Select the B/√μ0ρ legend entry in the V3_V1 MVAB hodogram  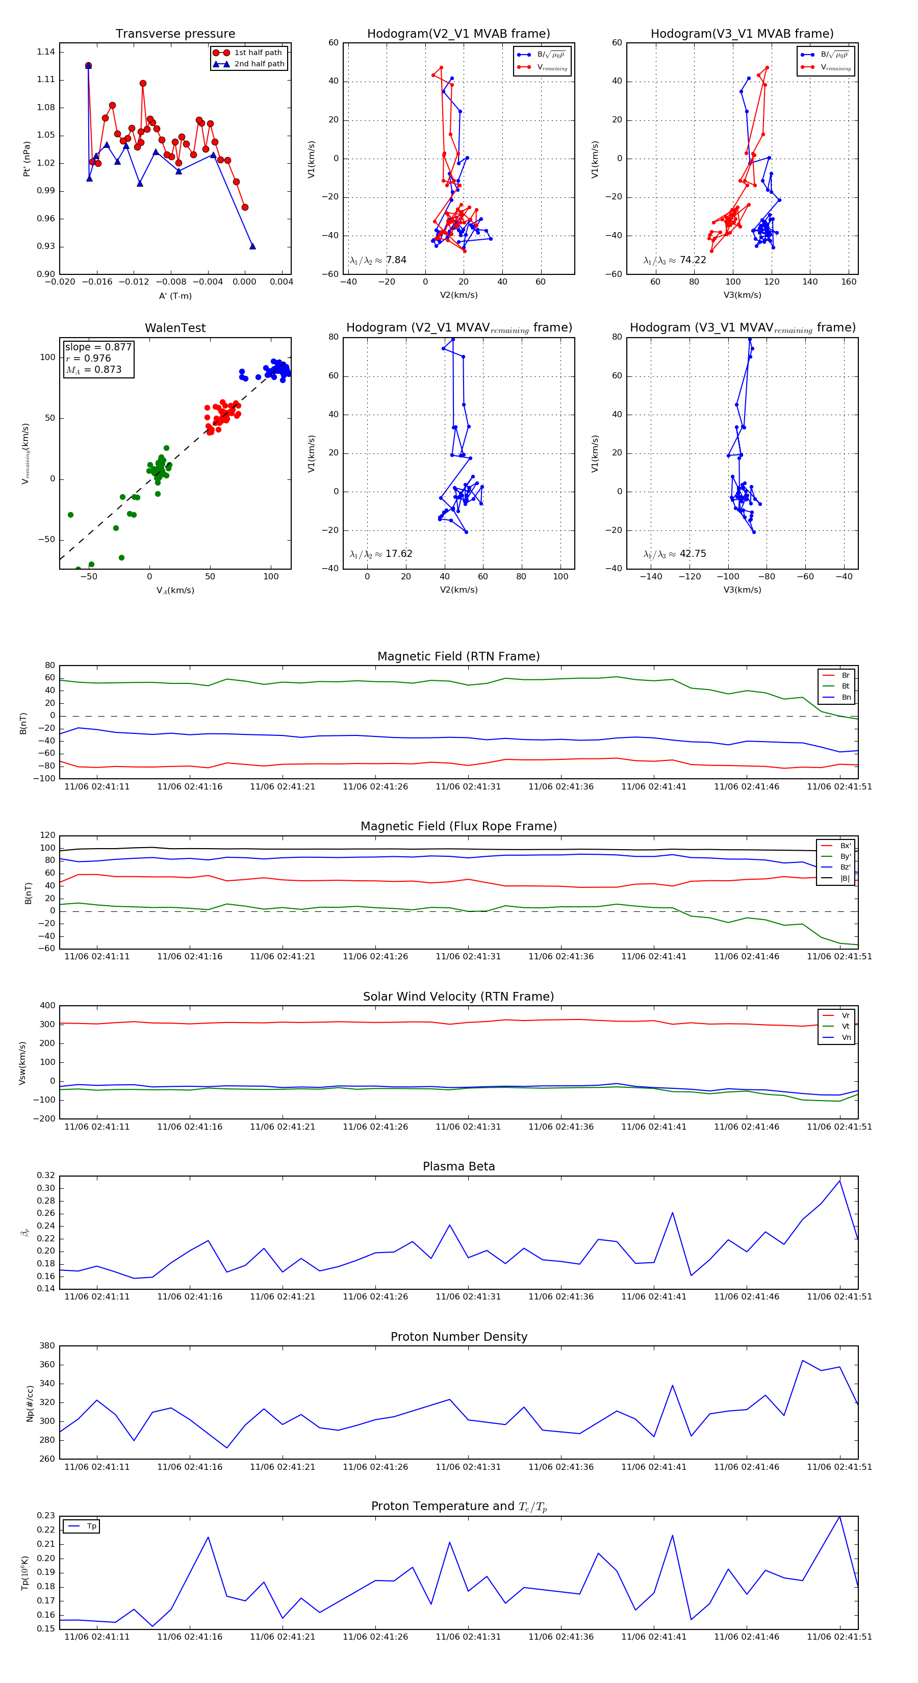(x=826, y=55)
